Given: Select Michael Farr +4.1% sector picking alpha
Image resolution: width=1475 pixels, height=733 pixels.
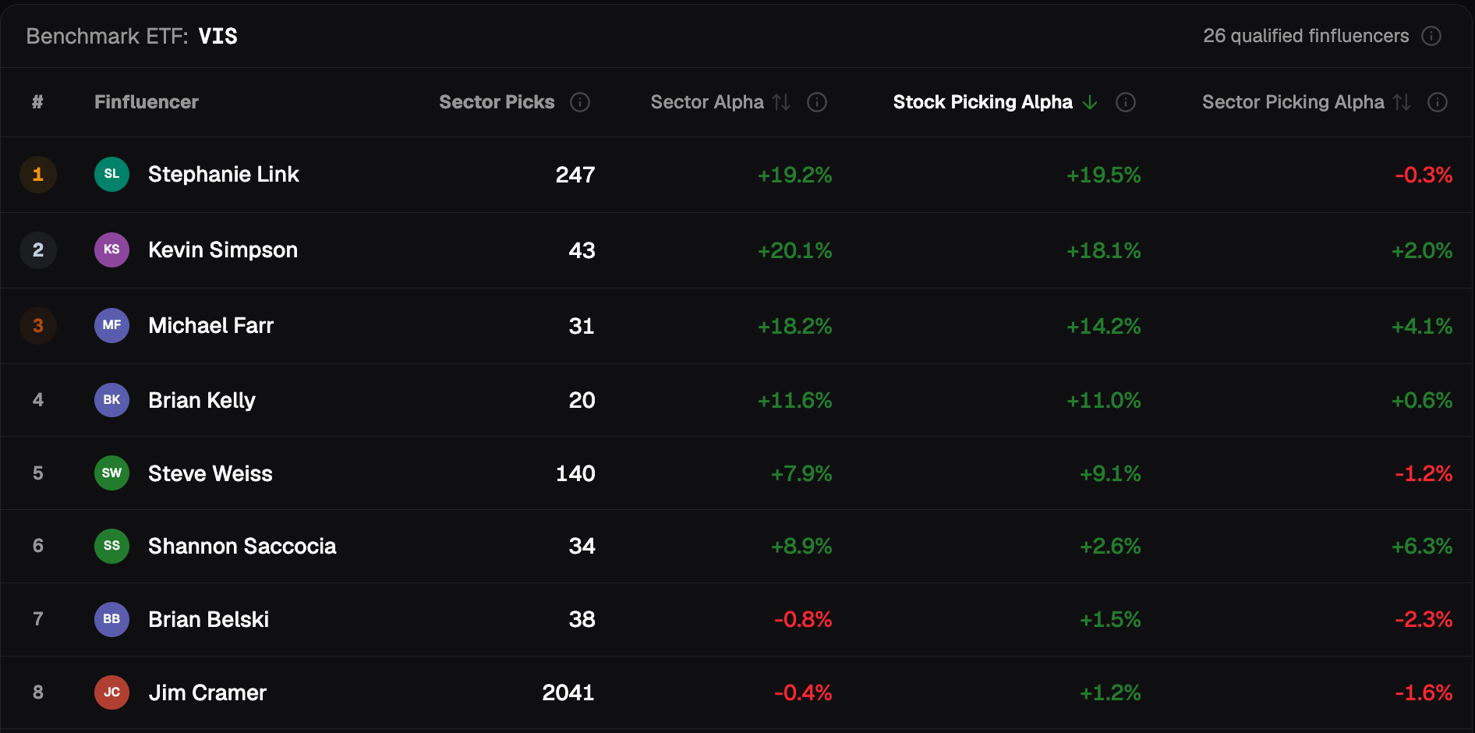Looking at the screenshot, I should point(1422,326).
